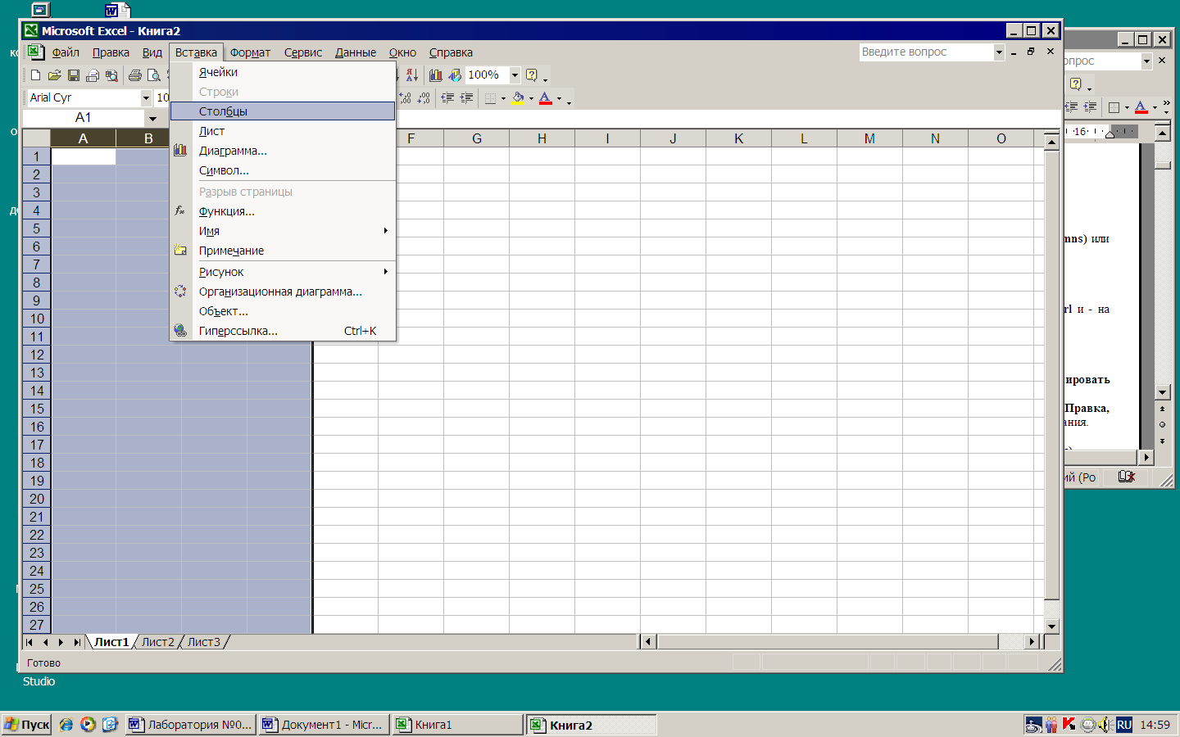1180x737 pixels.
Task: Click the Word Help question icon
Action: point(1076,84)
